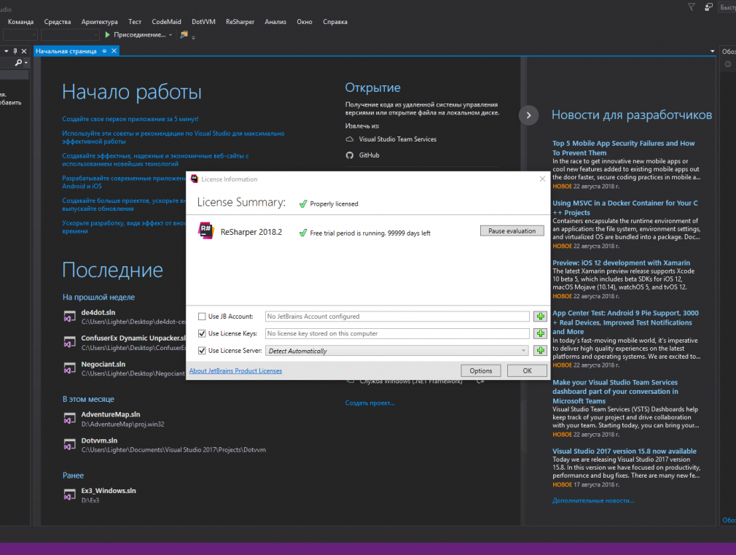Click the license key input field
This screenshot has width=736, height=555.
coord(397,334)
